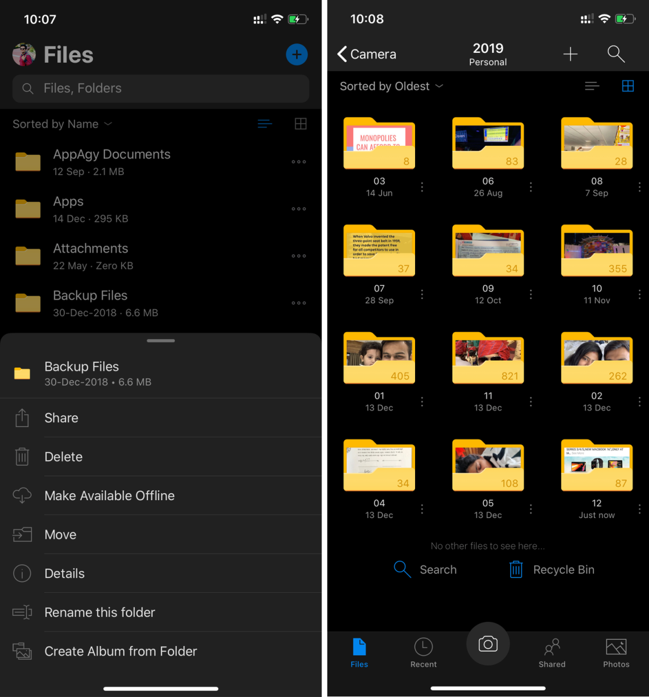Choose Make Available Offline
This screenshot has height=697, width=649.
[161, 495]
